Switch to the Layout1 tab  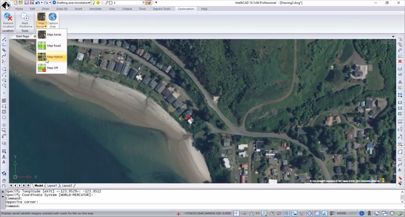point(52,185)
